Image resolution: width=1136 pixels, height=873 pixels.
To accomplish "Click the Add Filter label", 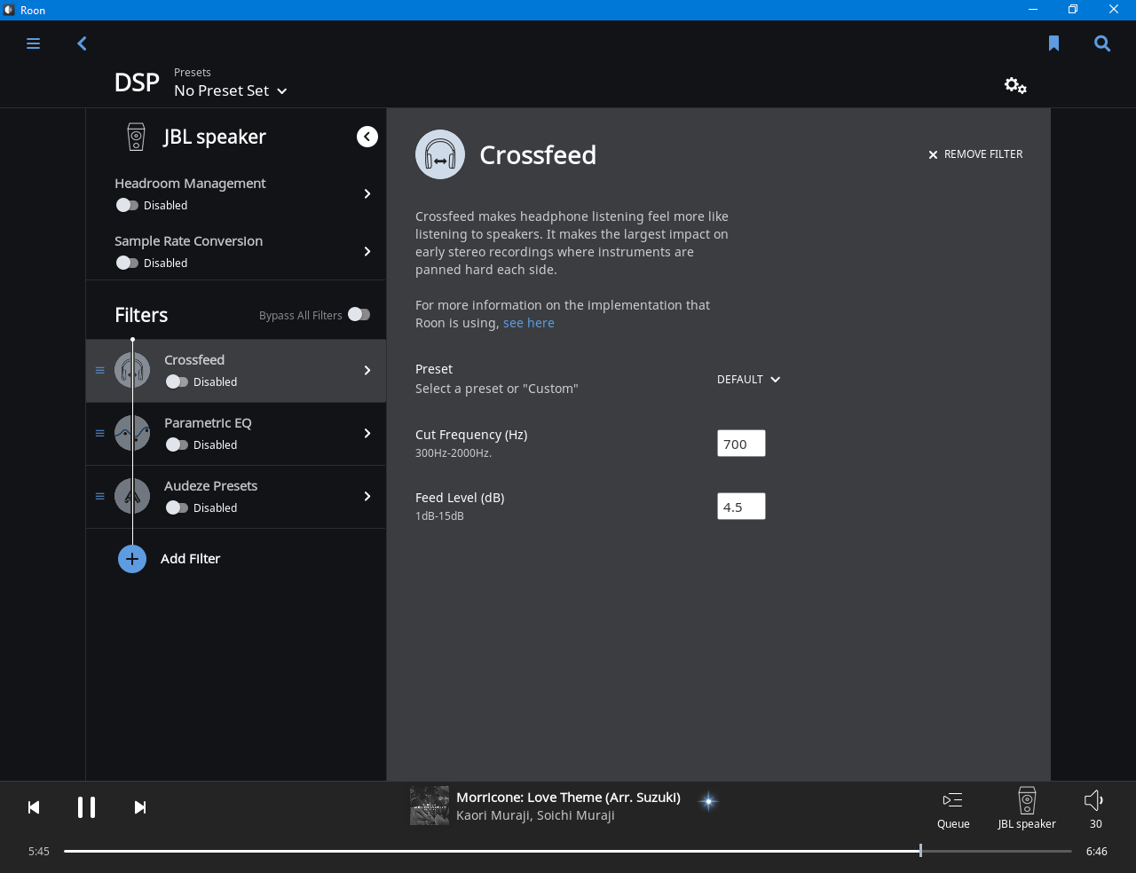I will click(x=190, y=558).
